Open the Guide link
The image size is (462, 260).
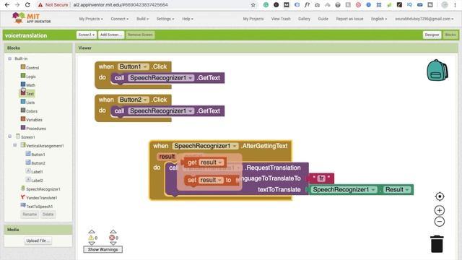pos(323,19)
